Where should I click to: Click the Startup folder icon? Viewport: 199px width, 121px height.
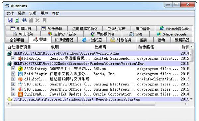[x=10, y=99]
